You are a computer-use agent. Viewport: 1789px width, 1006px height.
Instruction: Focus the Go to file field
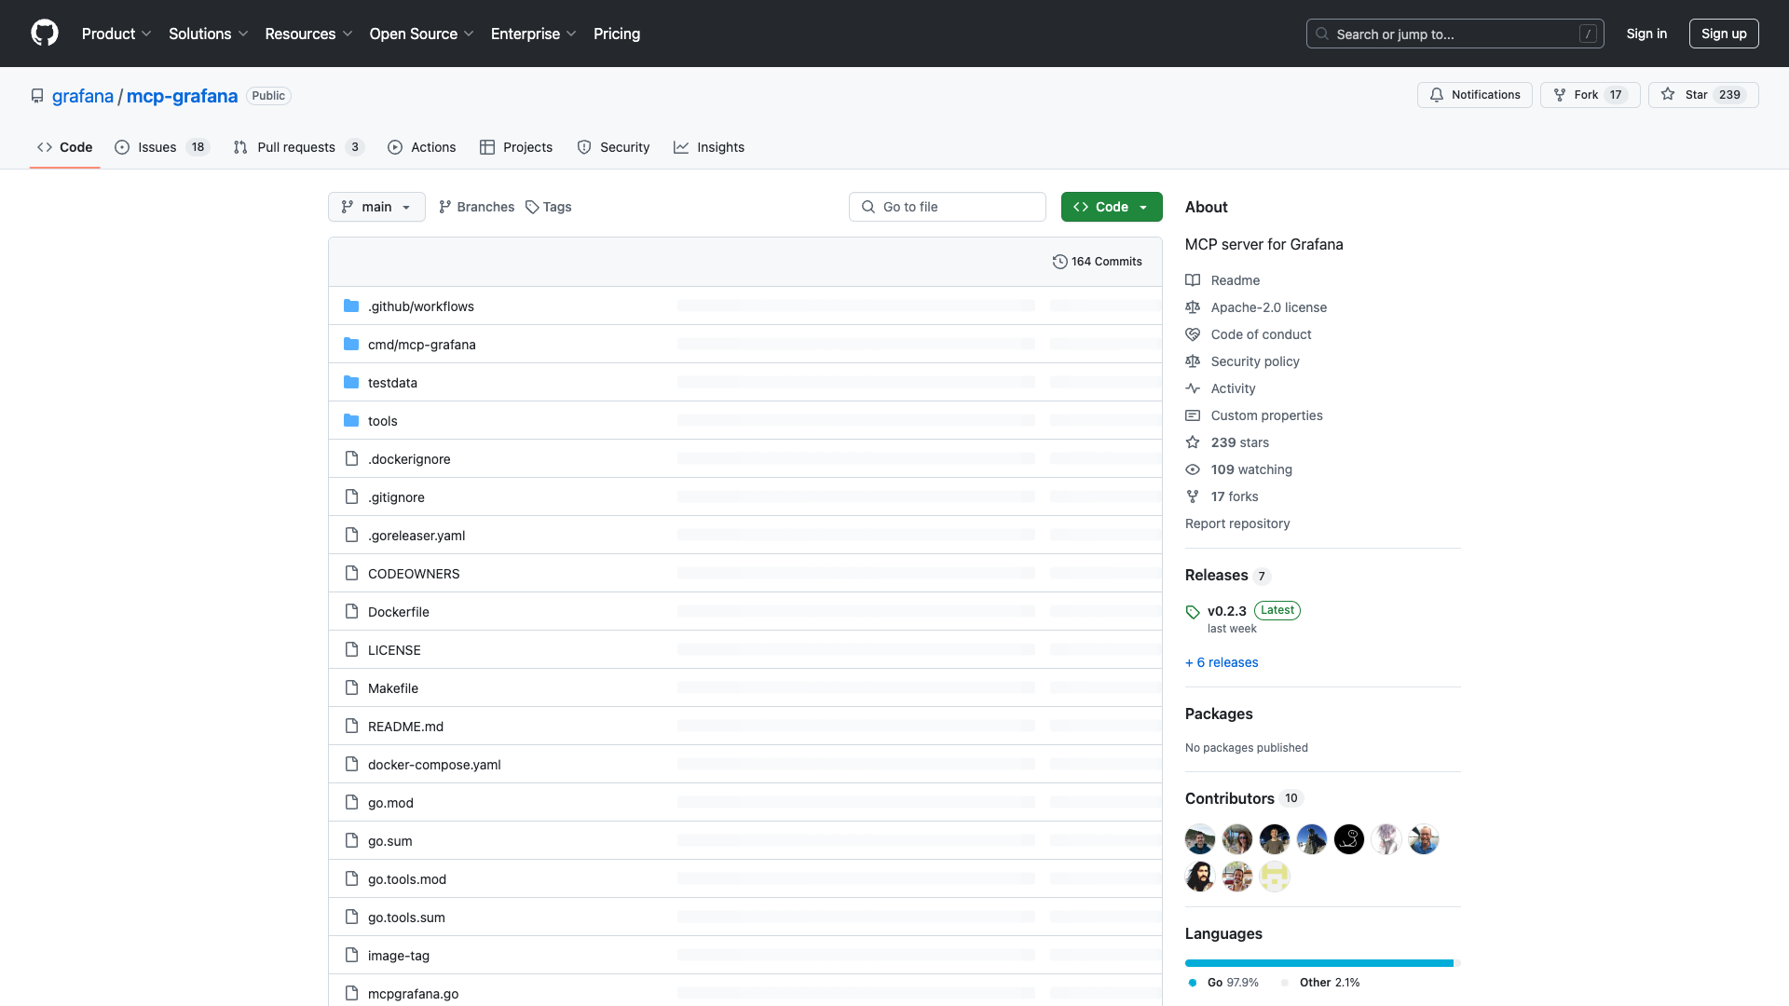click(x=947, y=207)
